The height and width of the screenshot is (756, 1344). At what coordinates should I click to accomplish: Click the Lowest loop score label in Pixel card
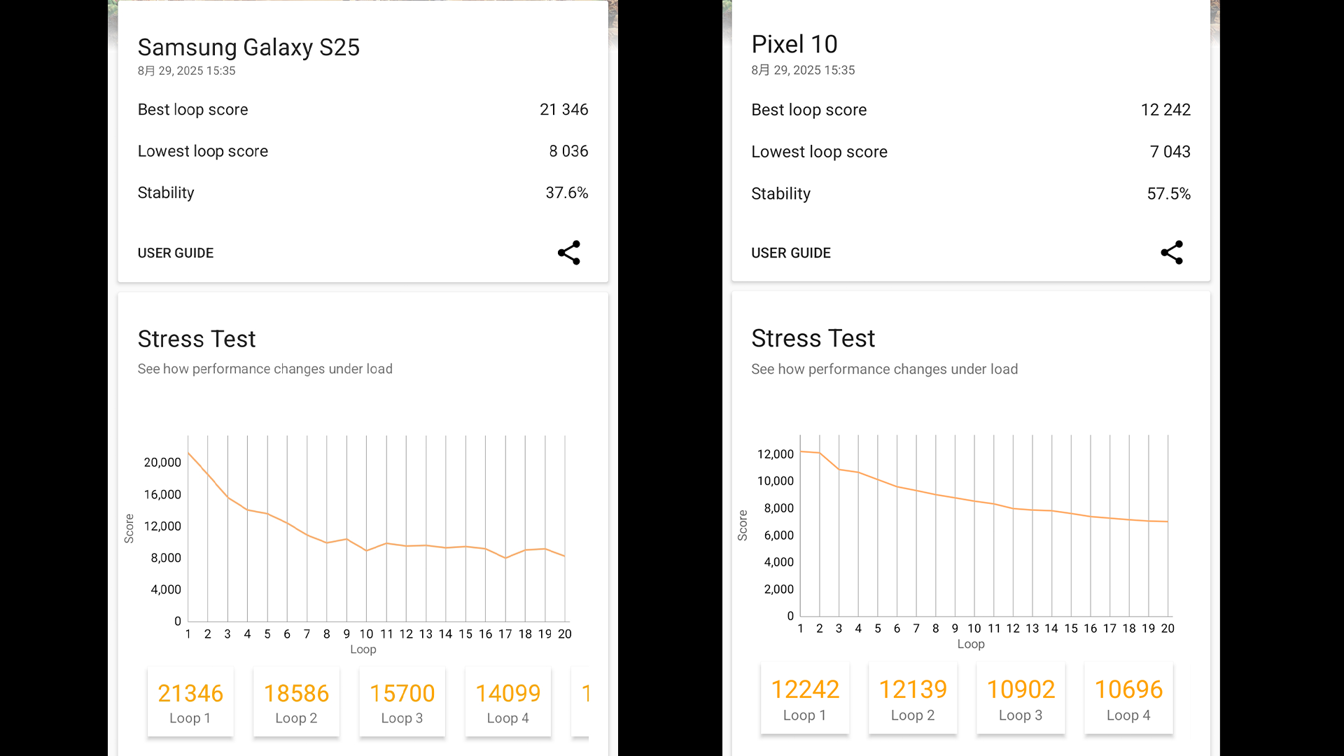(x=819, y=152)
